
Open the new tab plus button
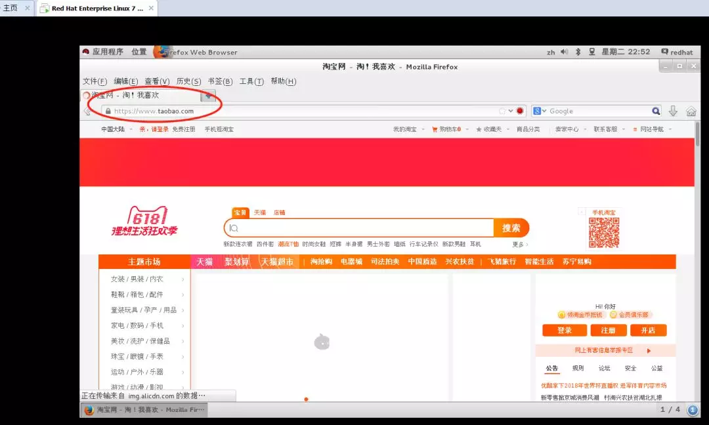[x=208, y=96]
